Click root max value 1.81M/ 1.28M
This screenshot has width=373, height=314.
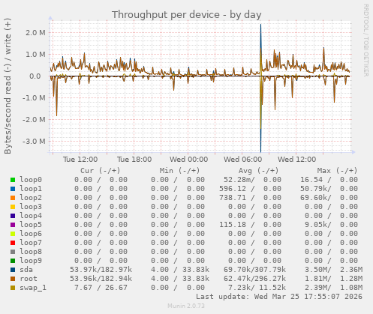pos(333,279)
